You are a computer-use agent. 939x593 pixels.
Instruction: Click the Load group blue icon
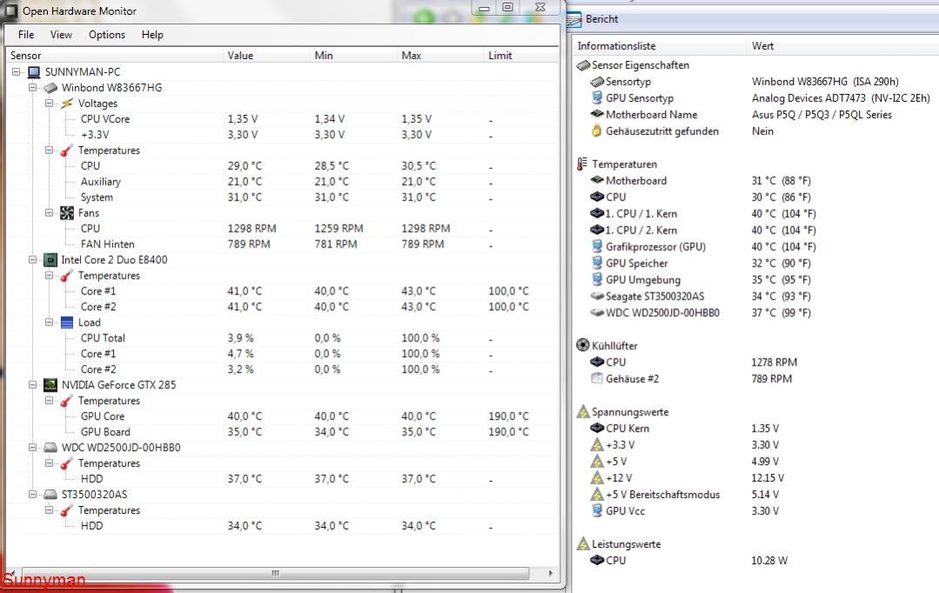tap(67, 323)
